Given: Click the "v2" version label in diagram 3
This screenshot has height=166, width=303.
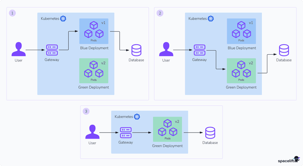Looking at the screenshot, I should pyautogui.click(x=177, y=121).
